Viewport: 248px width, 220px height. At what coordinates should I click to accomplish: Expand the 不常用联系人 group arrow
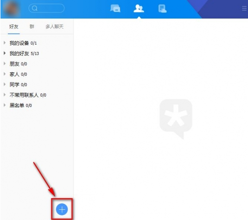(x=5, y=95)
